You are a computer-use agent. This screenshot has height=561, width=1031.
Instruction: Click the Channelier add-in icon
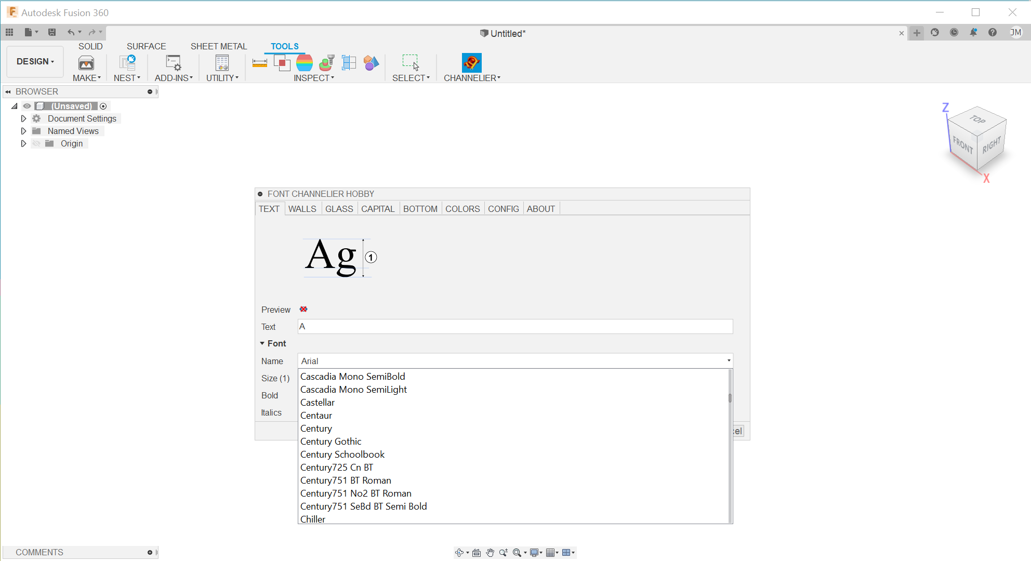[471, 63]
